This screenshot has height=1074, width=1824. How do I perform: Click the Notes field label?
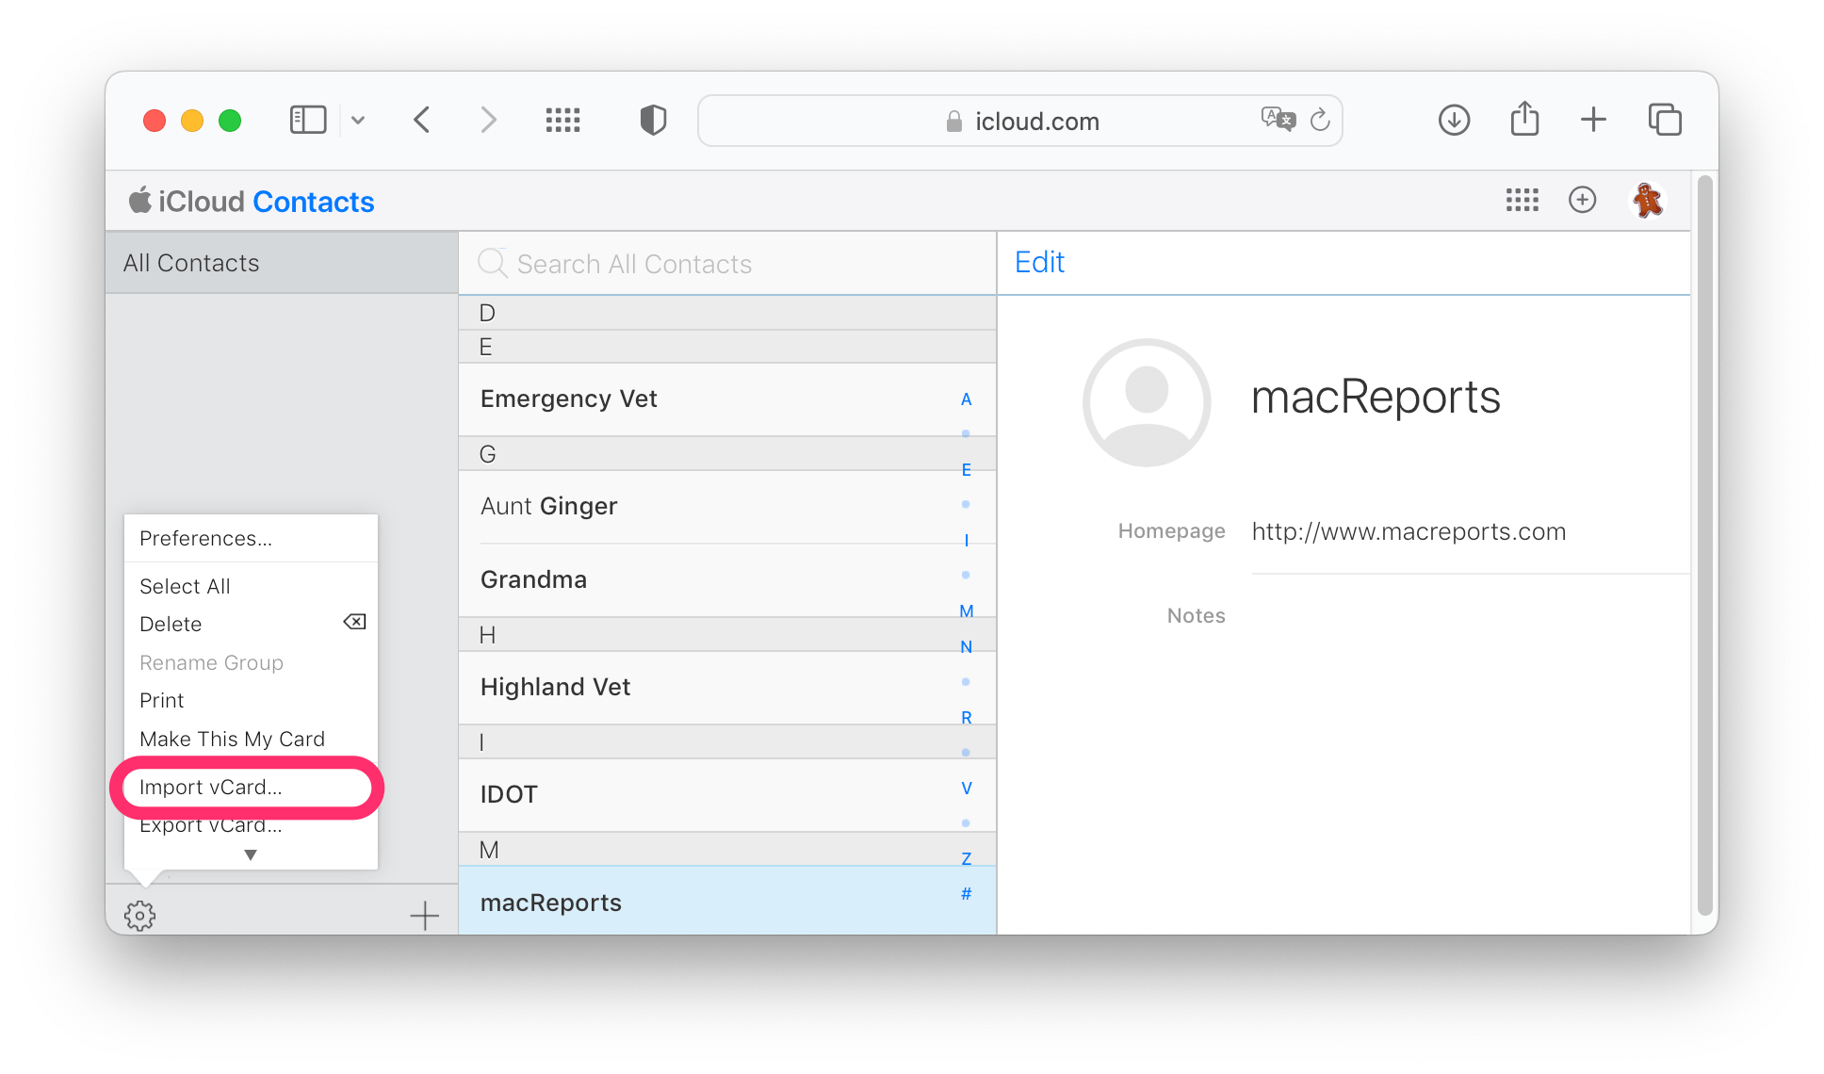[1196, 616]
